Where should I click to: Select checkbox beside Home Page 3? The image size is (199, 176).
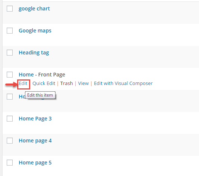point(10,119)
